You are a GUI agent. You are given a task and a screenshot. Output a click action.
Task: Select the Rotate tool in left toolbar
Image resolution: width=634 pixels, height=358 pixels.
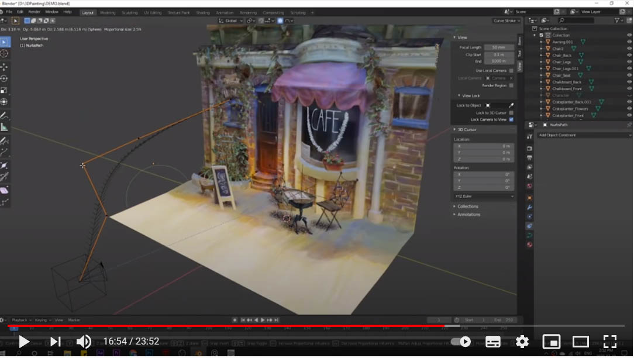5,78
